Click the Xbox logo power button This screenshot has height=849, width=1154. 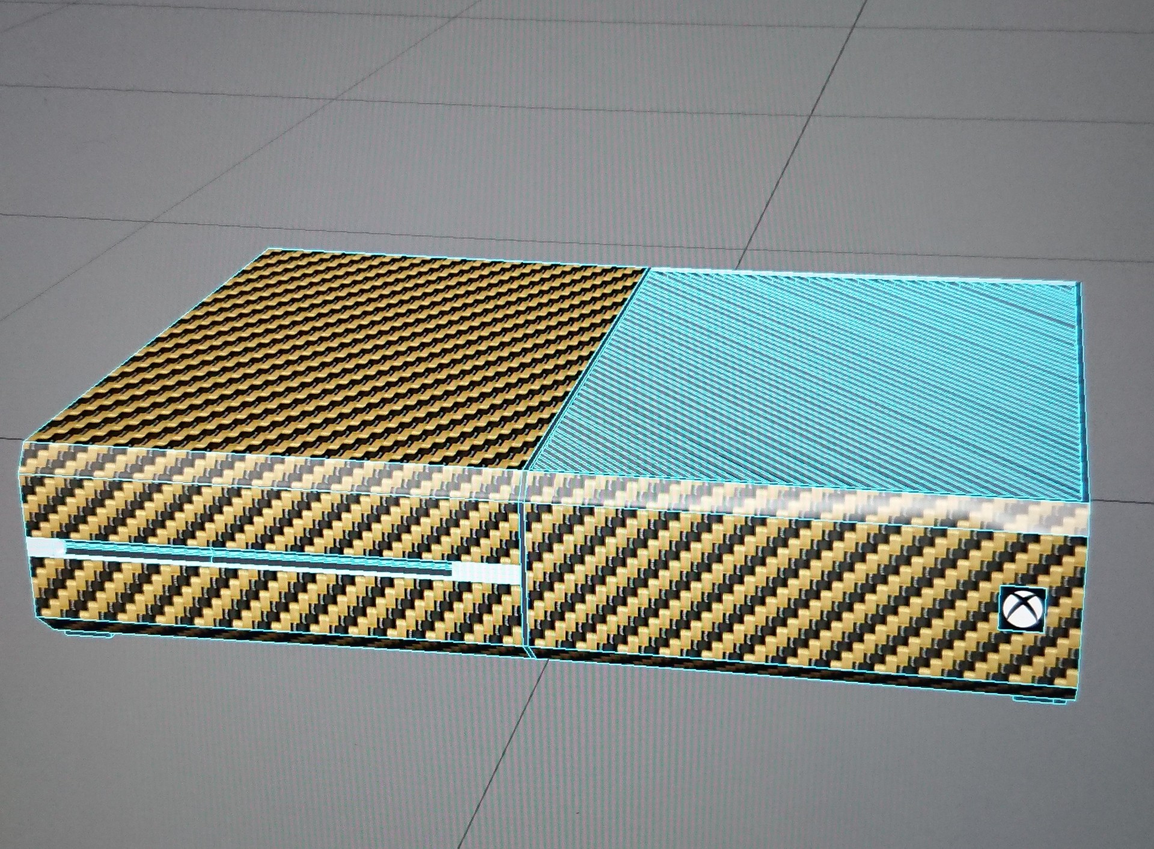(1022, 609)
